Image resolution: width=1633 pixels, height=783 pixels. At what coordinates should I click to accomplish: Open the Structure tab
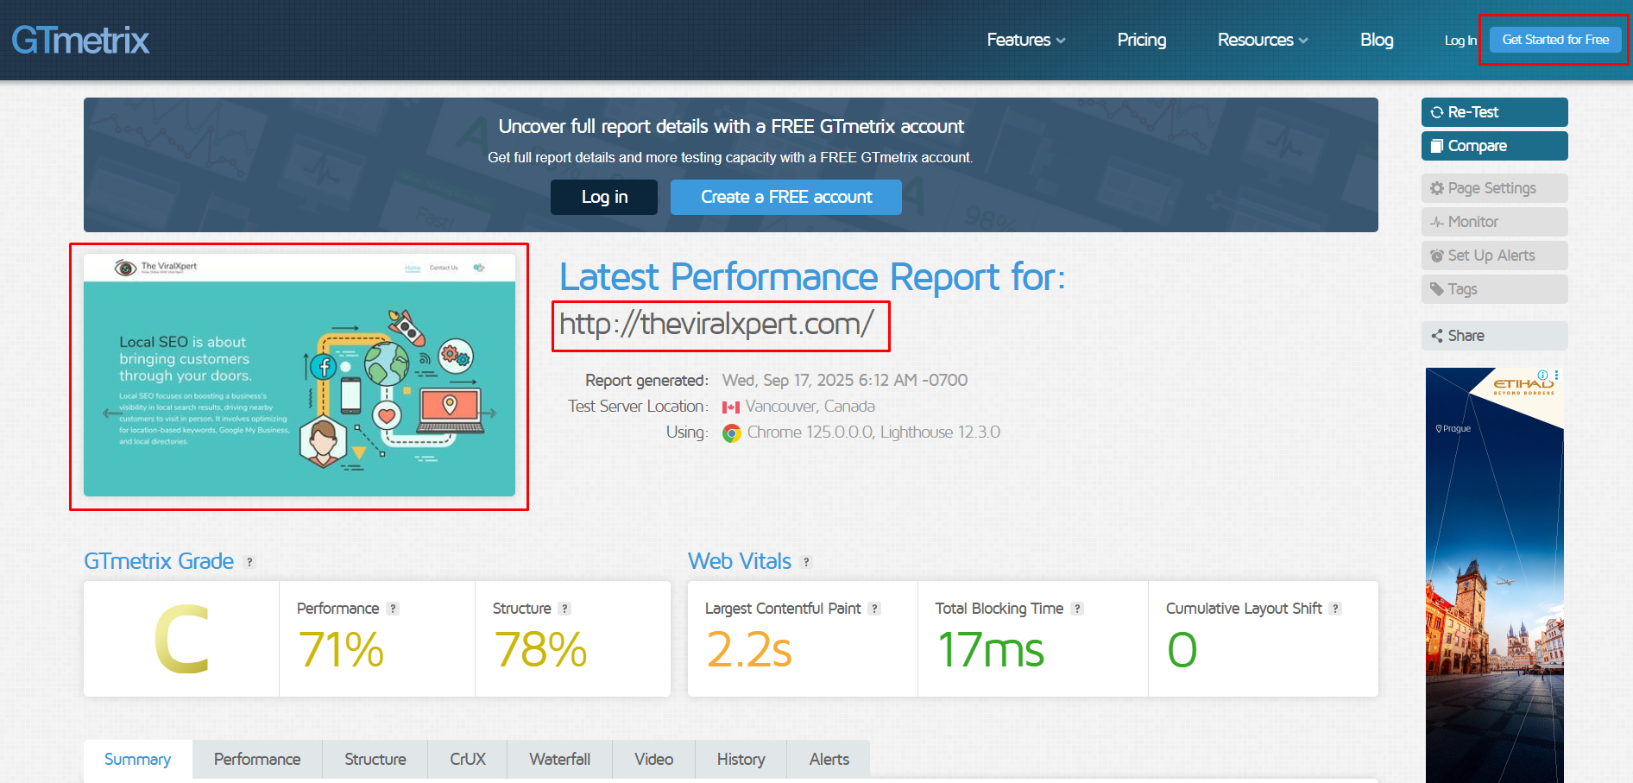[x=375, y=759]
